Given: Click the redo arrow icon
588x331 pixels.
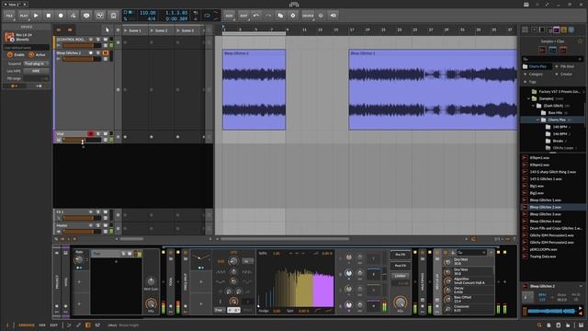Looking at the screenshot, I should (x=268, y=16).
